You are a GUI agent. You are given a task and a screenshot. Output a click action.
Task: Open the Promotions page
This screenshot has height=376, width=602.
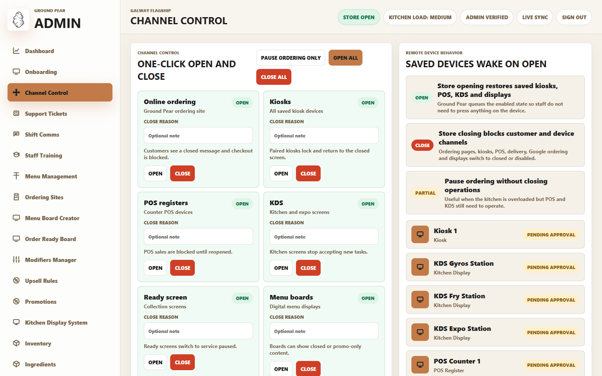pos(60,302)
